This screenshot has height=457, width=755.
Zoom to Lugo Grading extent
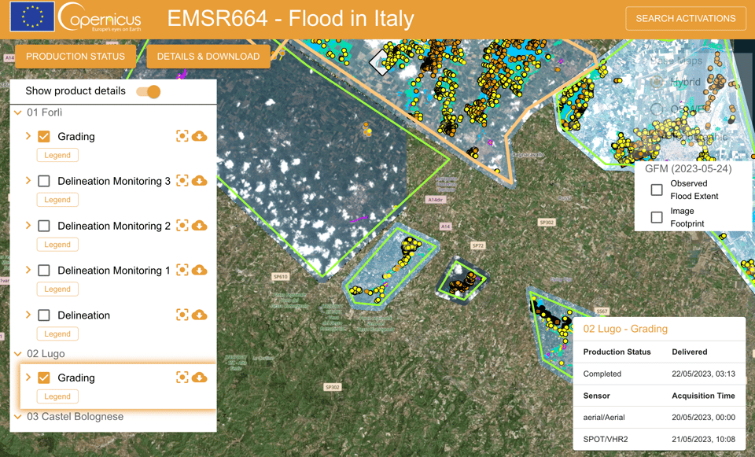point(182,378)
